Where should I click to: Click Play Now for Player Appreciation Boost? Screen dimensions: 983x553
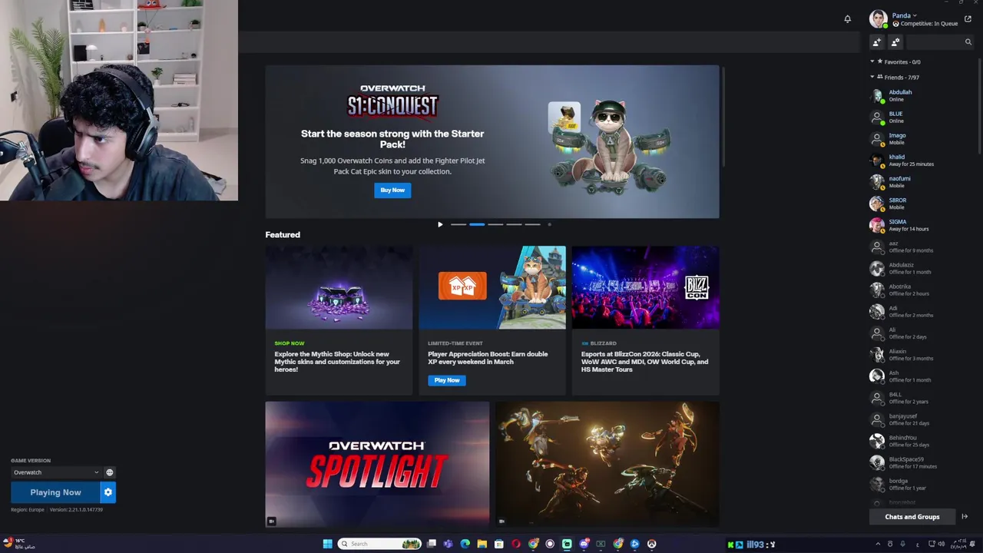pyautogui.click(x=447, y=380)
